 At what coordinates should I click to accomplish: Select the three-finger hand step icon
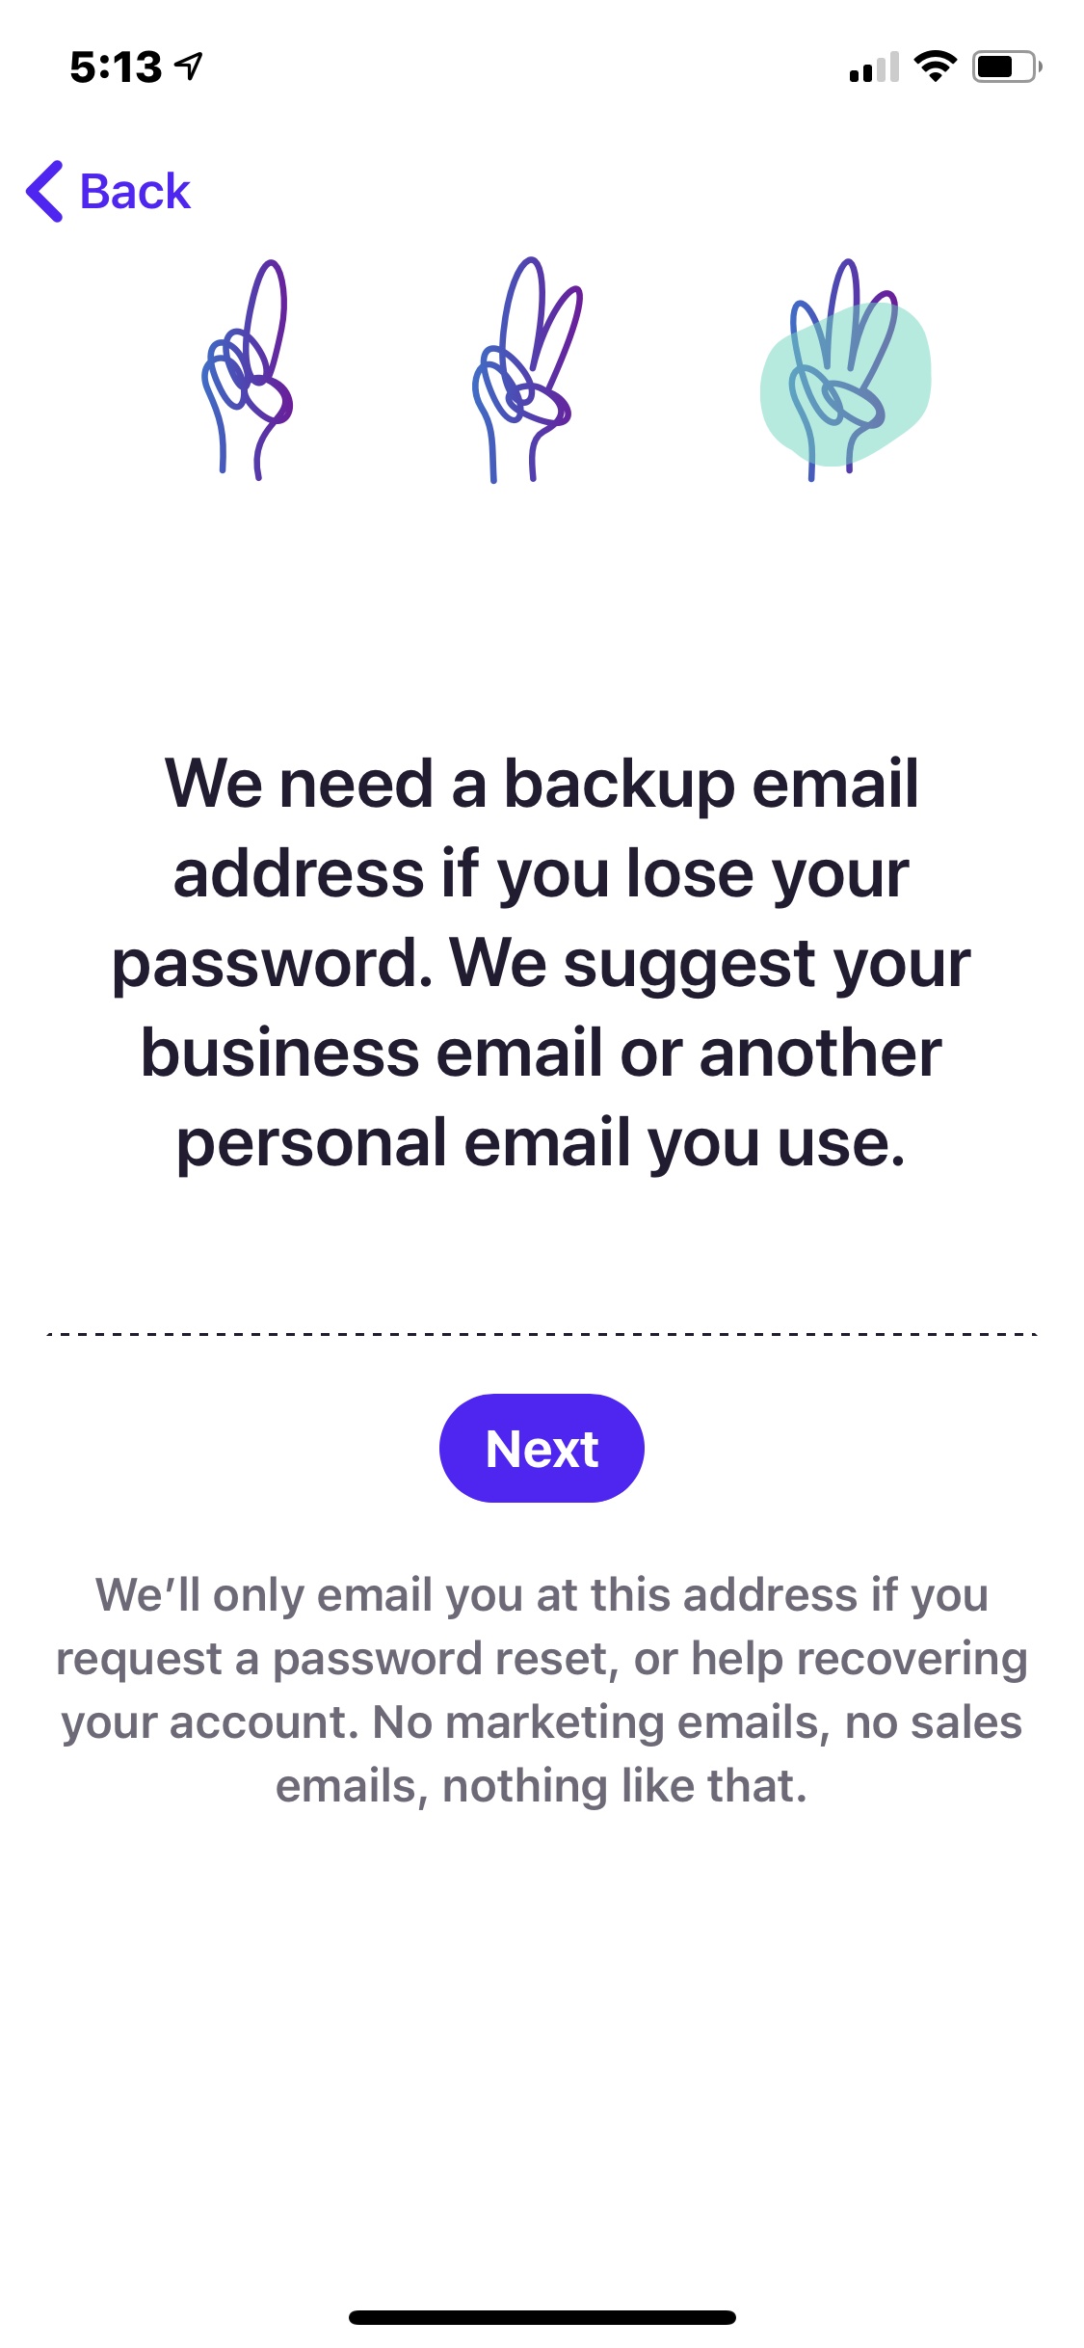pyautogui.click(x=842, y=369)
